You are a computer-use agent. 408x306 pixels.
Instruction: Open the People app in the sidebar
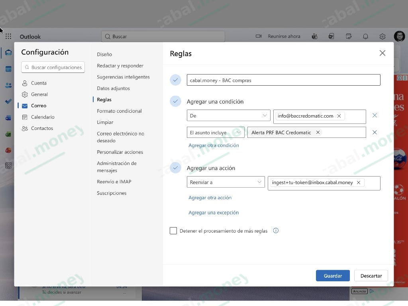(8, 85)
